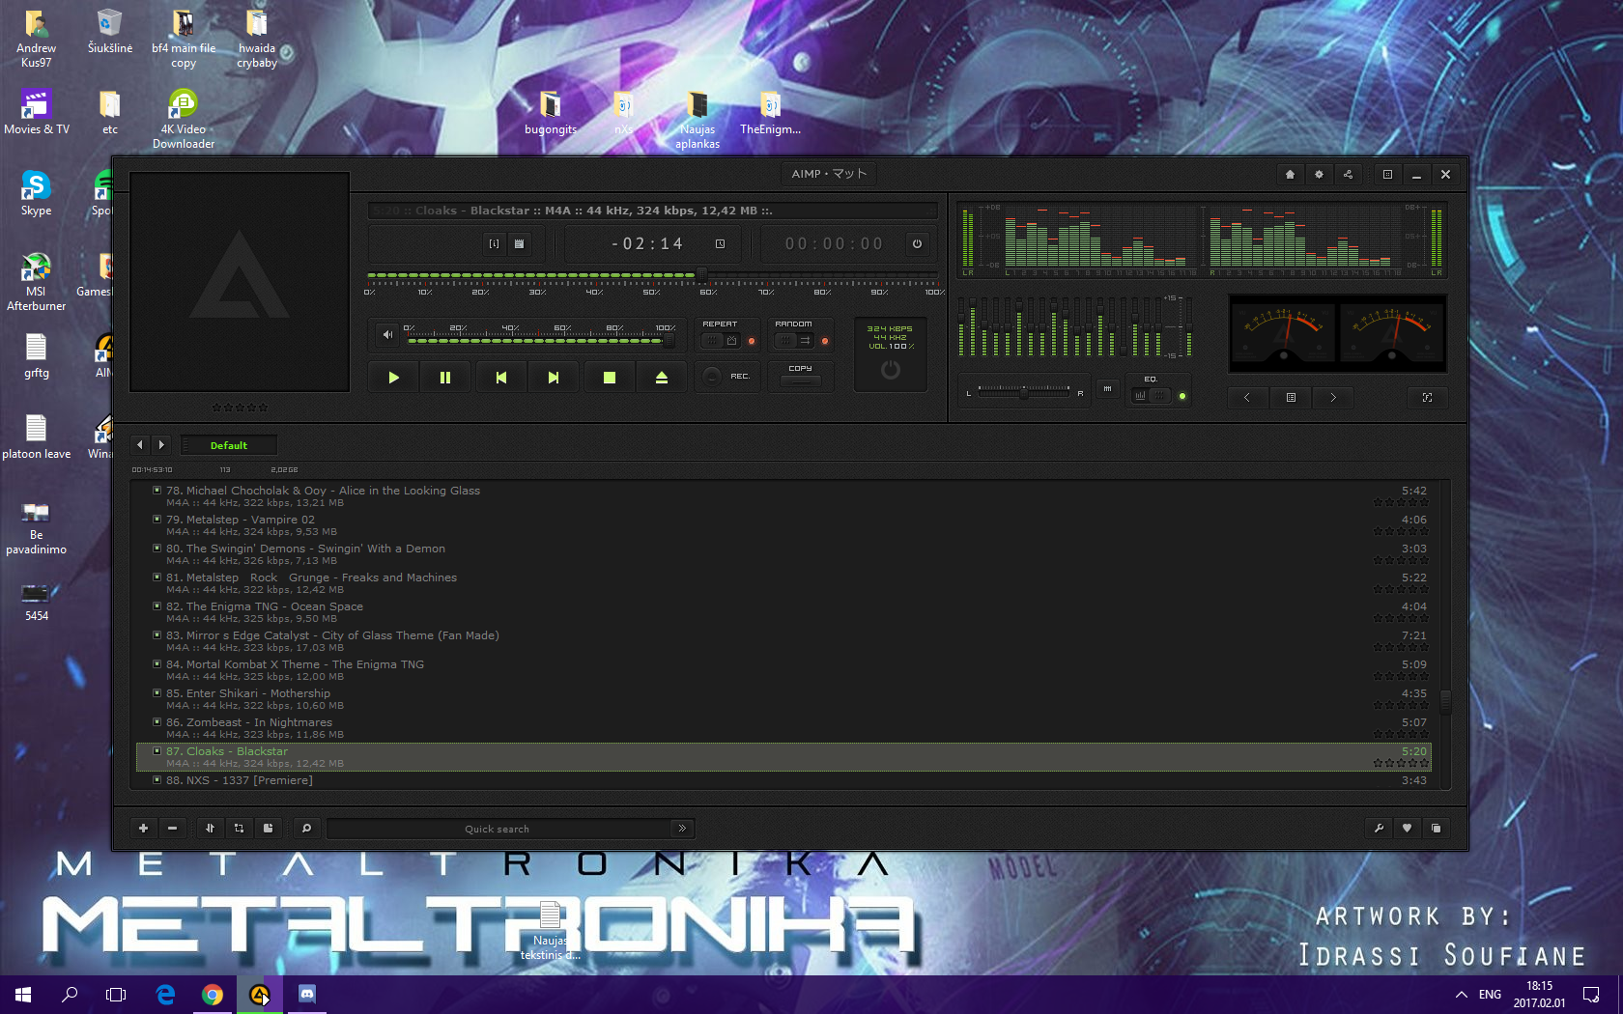
Task: Toggle checkbox for track 78 Alice in the Looking Glass
Action: (x=157, y=491)
